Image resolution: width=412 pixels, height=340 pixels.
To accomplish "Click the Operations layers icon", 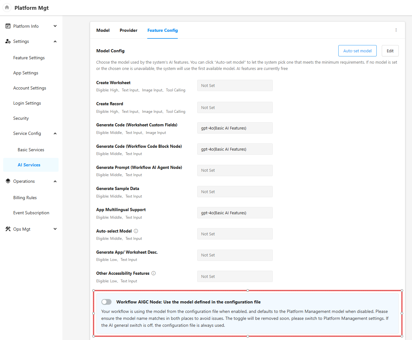I will (8, 181).
